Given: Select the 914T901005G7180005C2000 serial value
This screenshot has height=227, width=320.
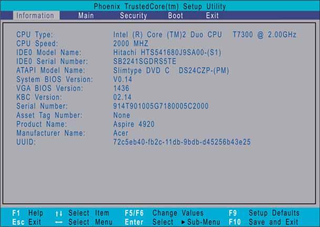Looking at the screenshot, I should 161,106.
